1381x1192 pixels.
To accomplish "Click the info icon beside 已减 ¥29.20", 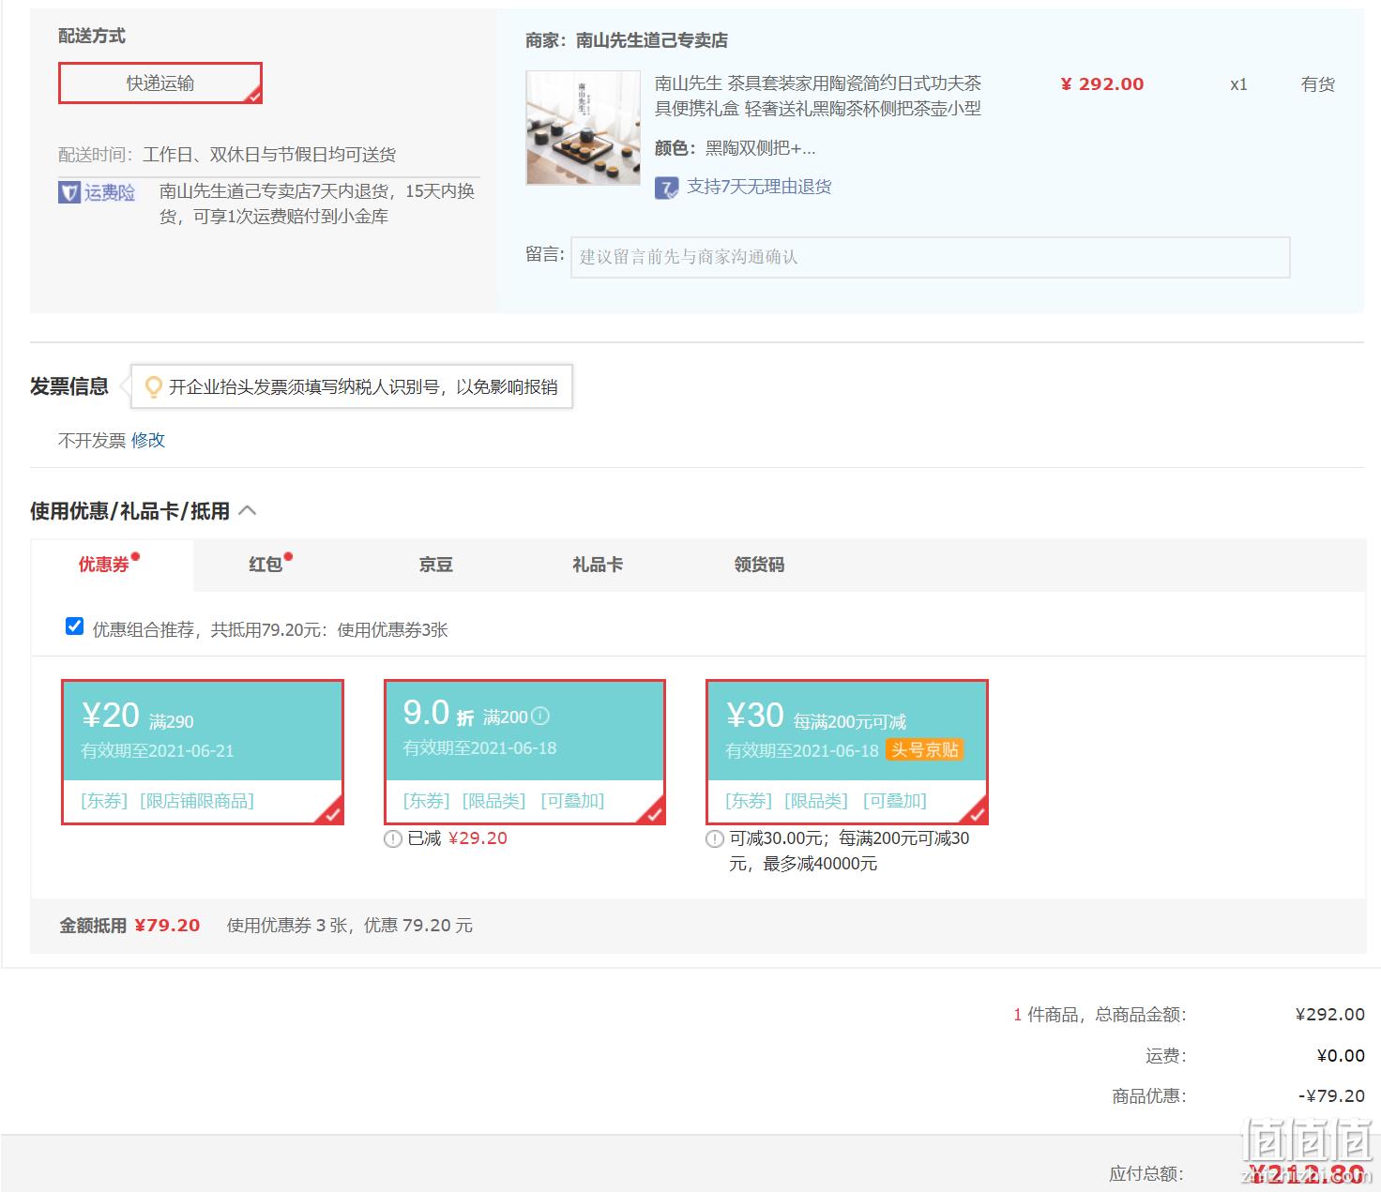I will [x=393, y=838].
